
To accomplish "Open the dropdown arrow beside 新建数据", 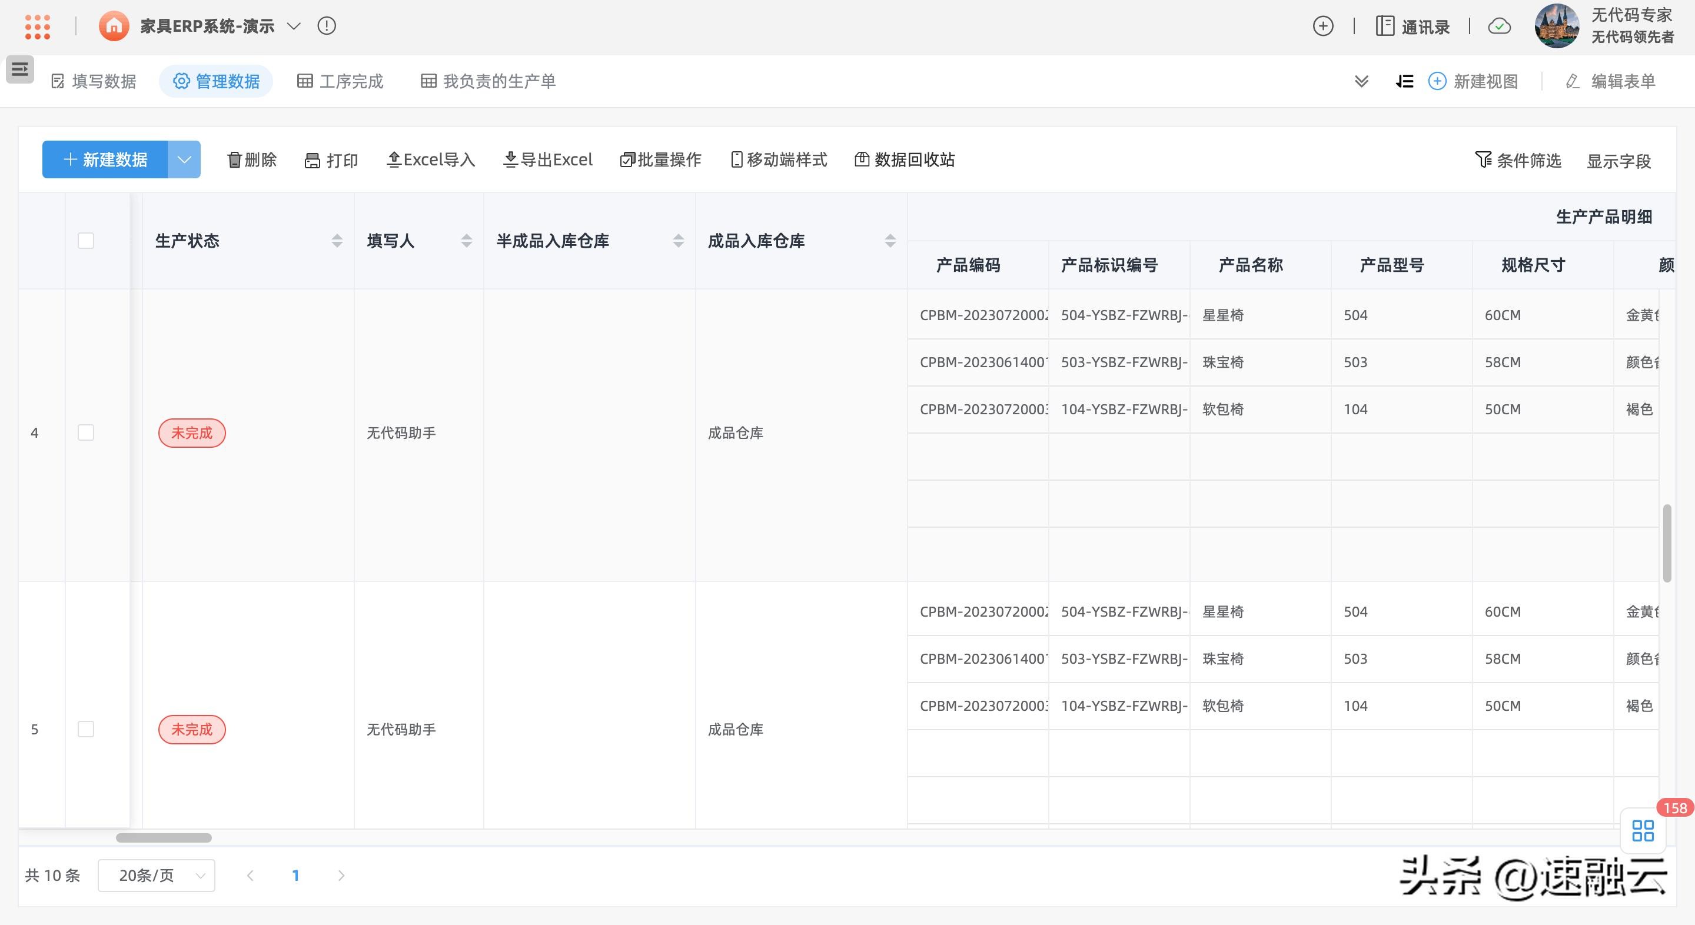I will click(x=184, y=159).
